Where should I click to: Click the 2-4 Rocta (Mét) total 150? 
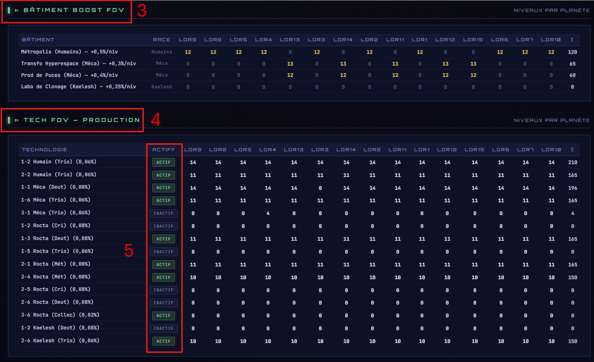click(x=573, y=277)
